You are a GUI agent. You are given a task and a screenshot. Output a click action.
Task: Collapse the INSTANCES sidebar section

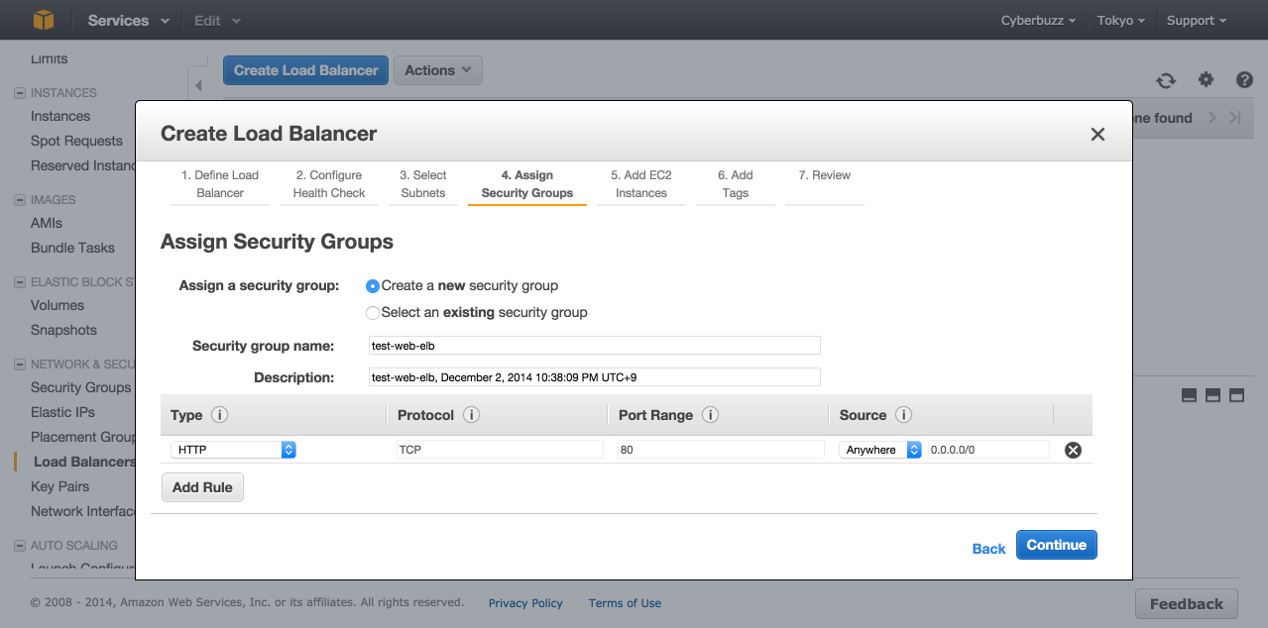pos(20,93)
